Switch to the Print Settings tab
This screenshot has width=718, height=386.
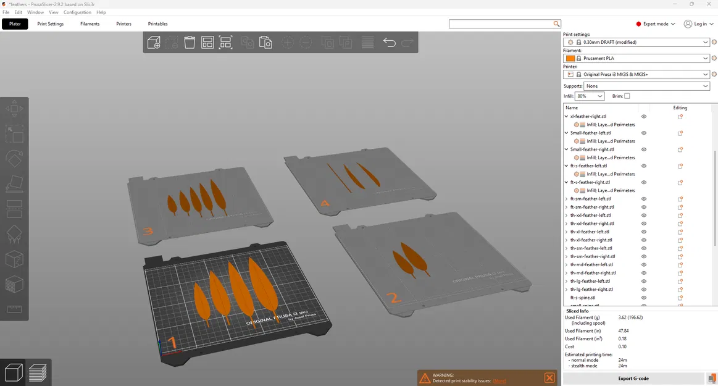[x=51, y=24]
